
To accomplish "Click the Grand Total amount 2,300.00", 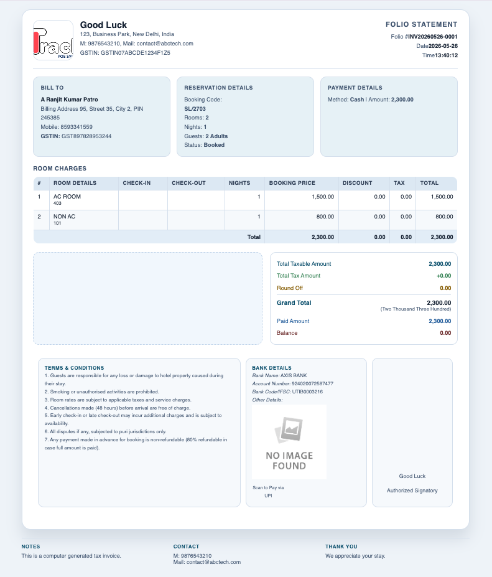I will click(x=439, y=303).
